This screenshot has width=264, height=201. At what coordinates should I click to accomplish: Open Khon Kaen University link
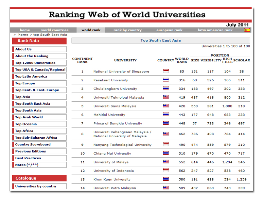click(x=112, y=179)
